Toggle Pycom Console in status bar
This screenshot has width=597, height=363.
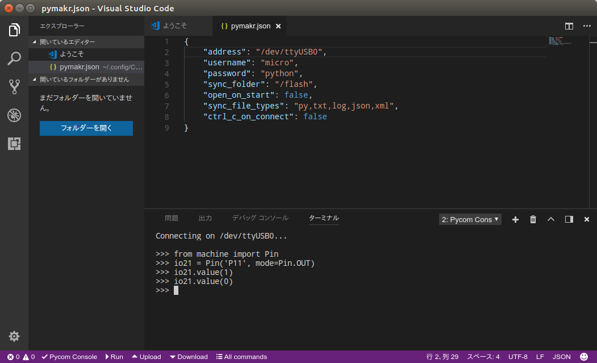[x=69, y=357]
